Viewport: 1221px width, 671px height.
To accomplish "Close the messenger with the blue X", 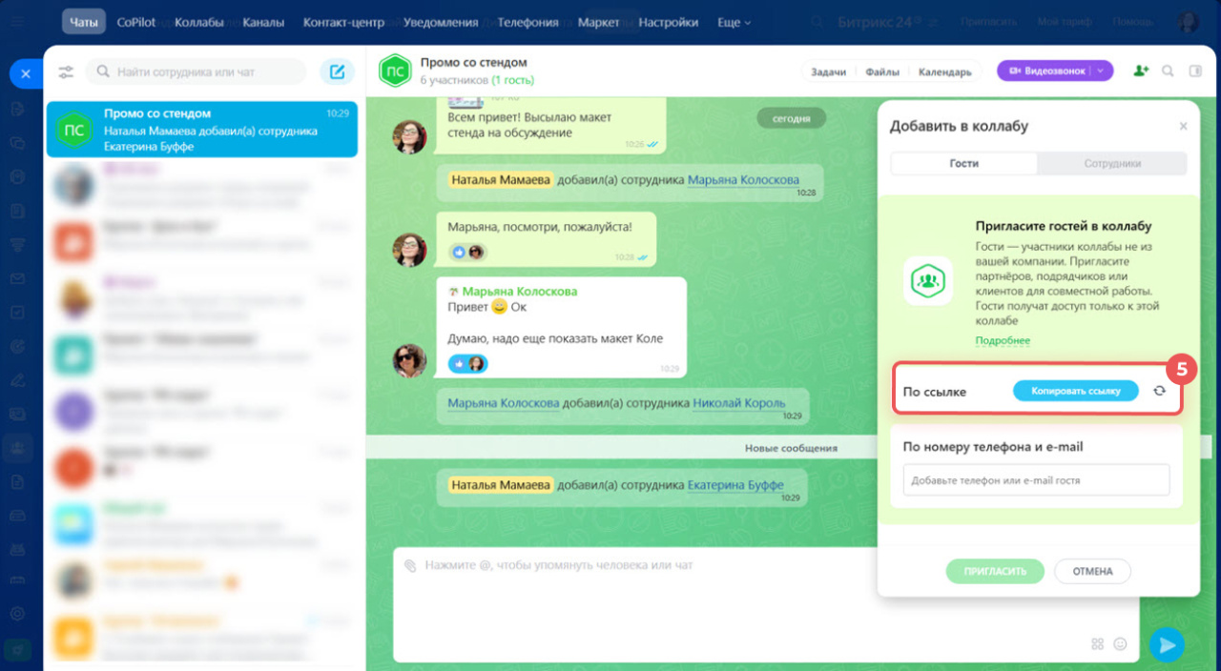I will pyautogui.click(x=26, y=73).
